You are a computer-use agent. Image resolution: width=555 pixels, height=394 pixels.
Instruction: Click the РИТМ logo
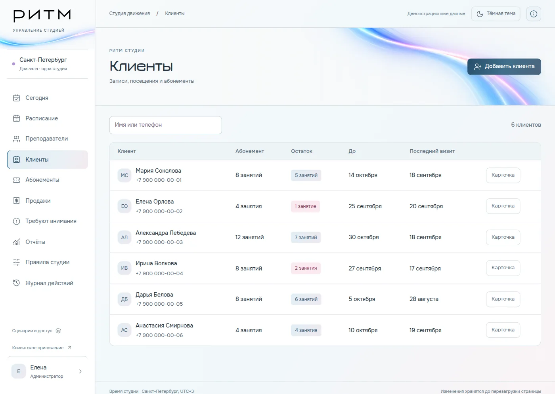(x=42, y=15)
